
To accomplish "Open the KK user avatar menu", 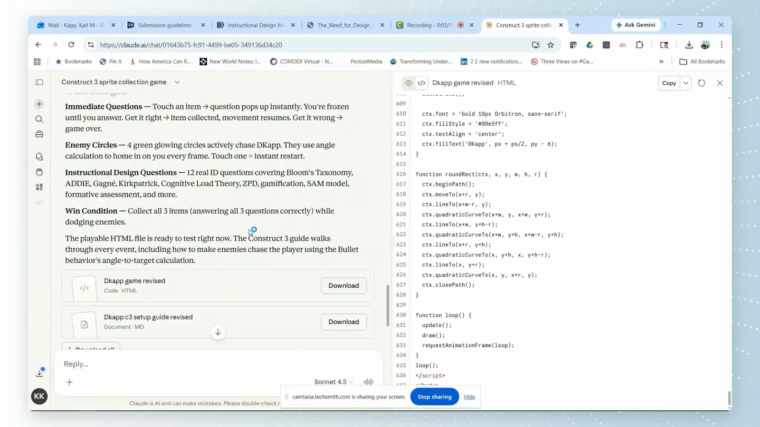I will [x=39, y=396].
